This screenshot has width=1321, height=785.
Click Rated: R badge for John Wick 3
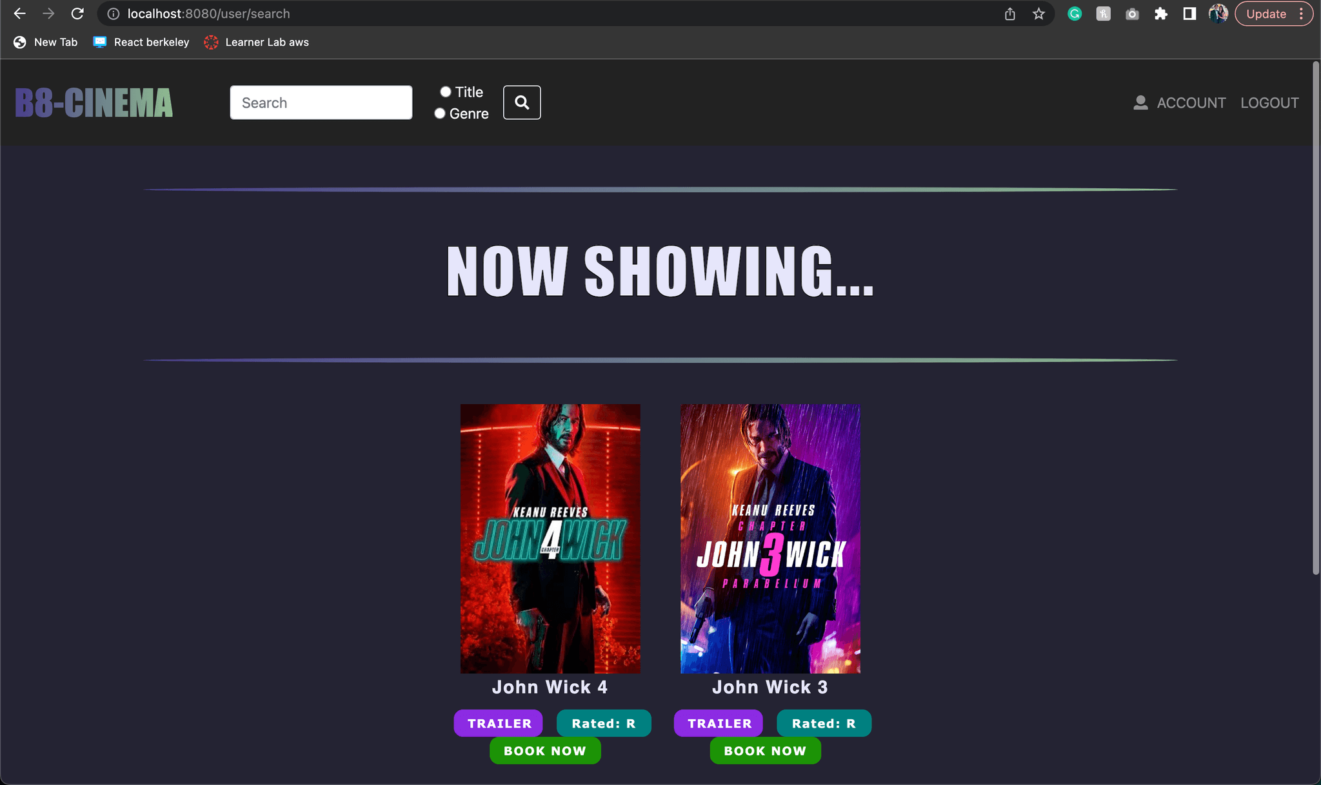point(824,723)
